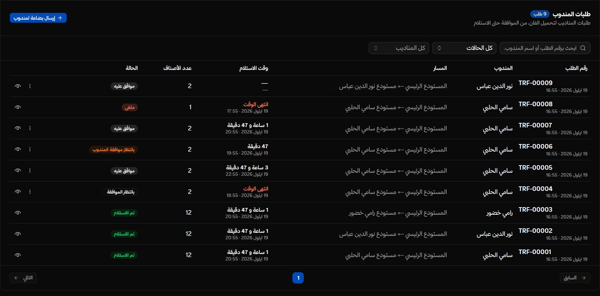Viewport: 600px width, 296px height.
Task: Click the المندوب column header
Action: coord(503,68)
